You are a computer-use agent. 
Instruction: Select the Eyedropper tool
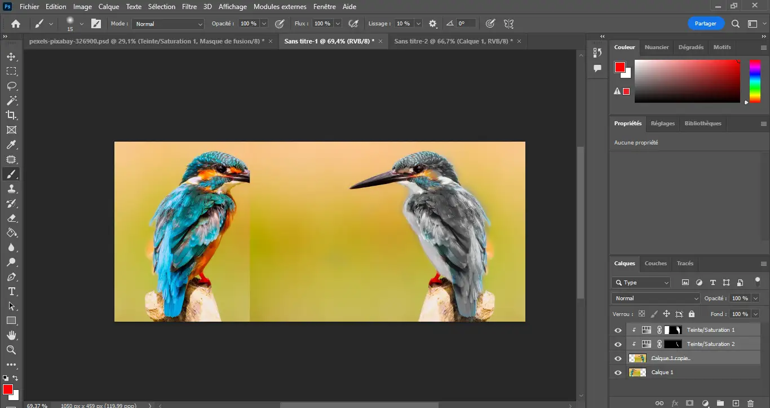coord(11,145)
